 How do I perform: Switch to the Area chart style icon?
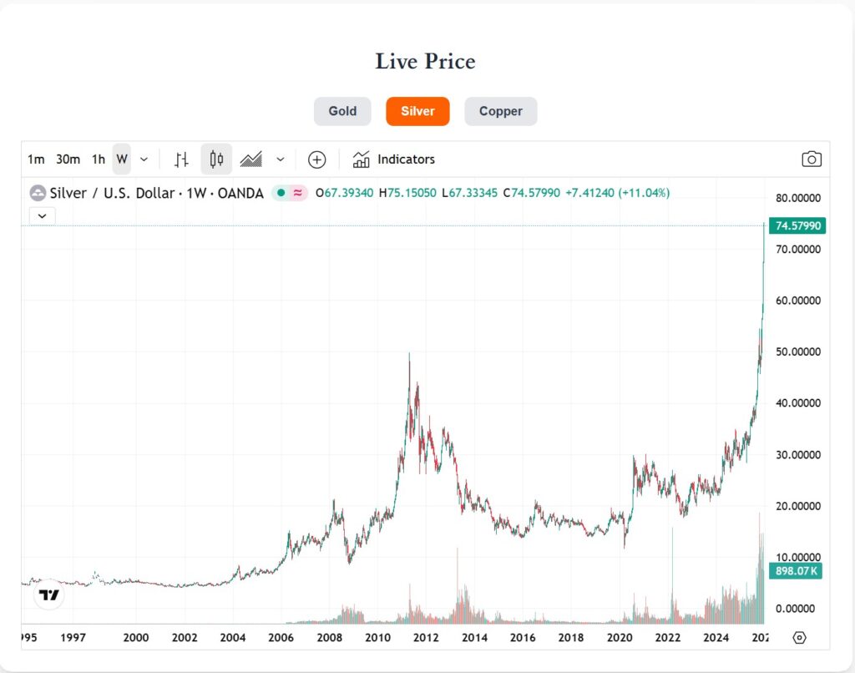pyautogui.click(x=251, y=159)
